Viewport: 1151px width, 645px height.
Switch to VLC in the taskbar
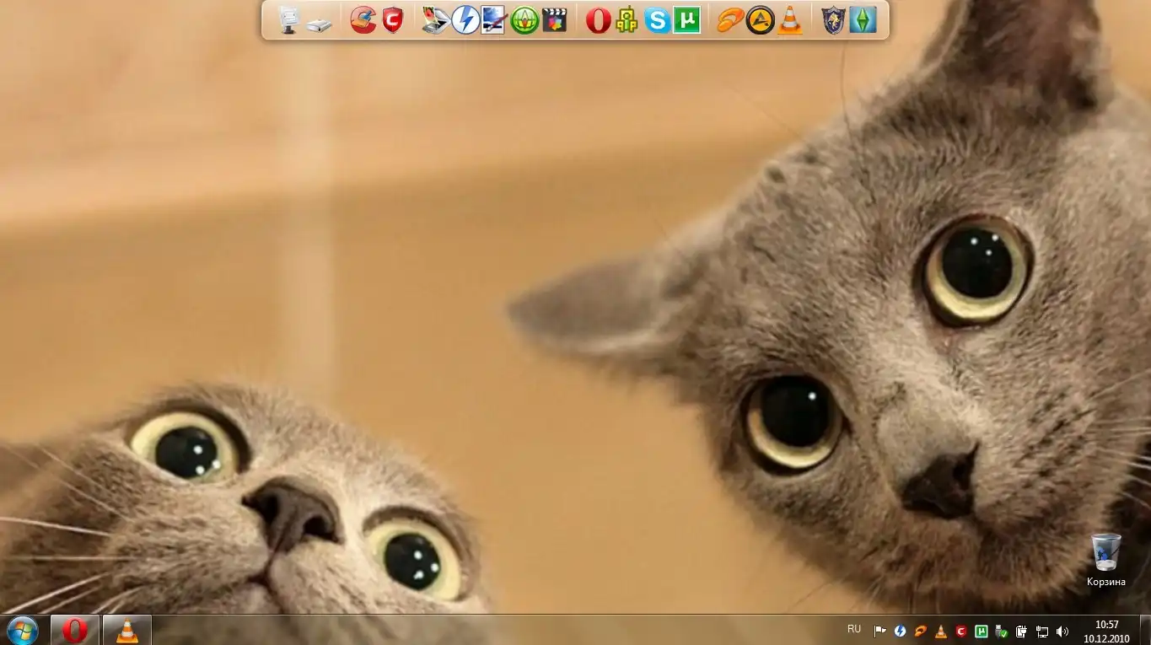(127, 630)
